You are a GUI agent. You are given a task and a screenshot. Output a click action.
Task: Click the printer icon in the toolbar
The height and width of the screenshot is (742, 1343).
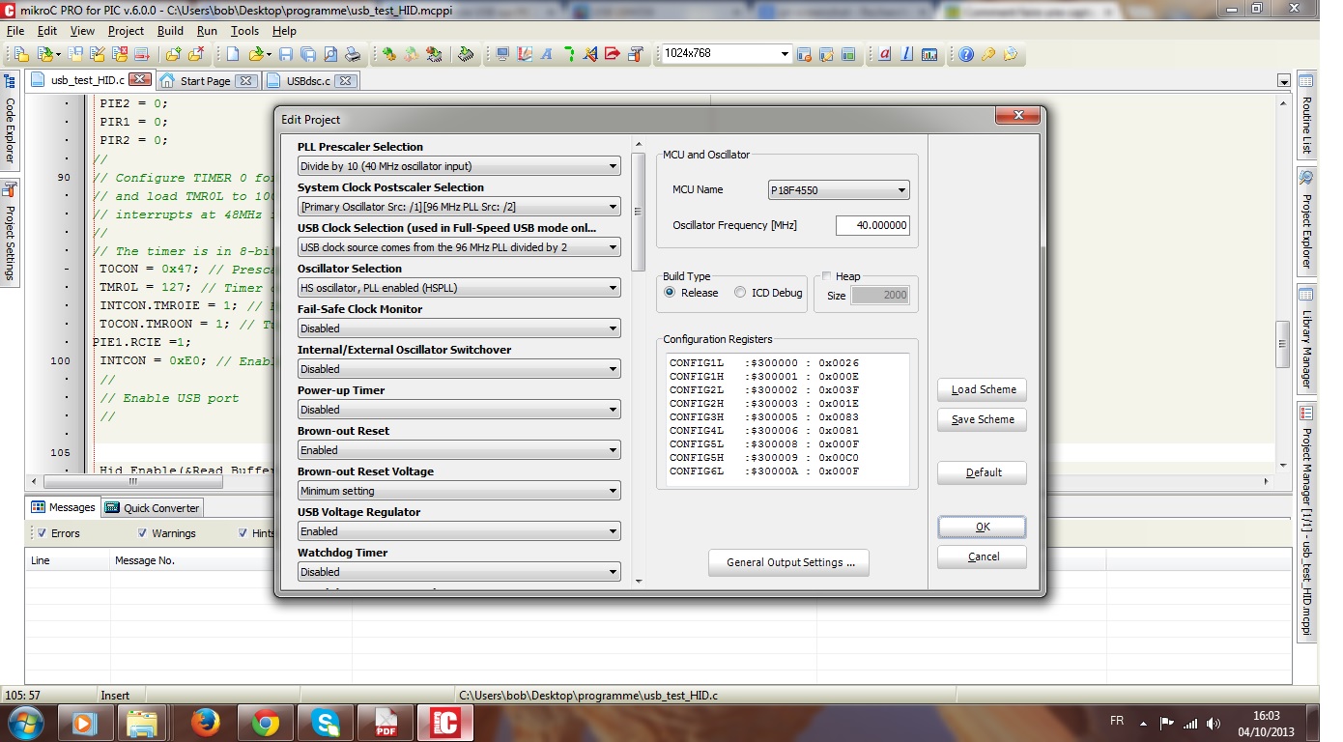point(353,54)
